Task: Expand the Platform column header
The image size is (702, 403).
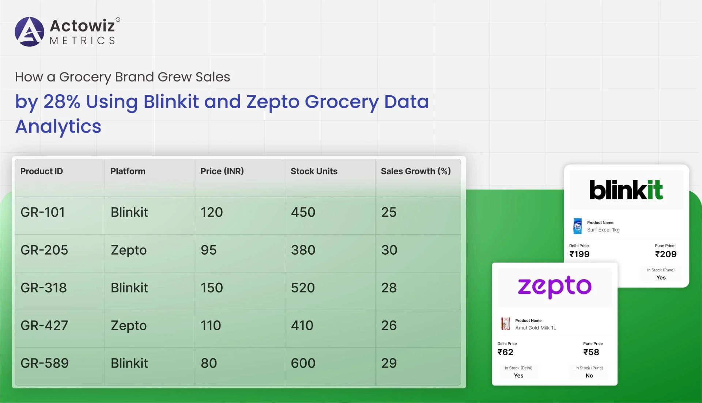Action: [x=128, y=171]
